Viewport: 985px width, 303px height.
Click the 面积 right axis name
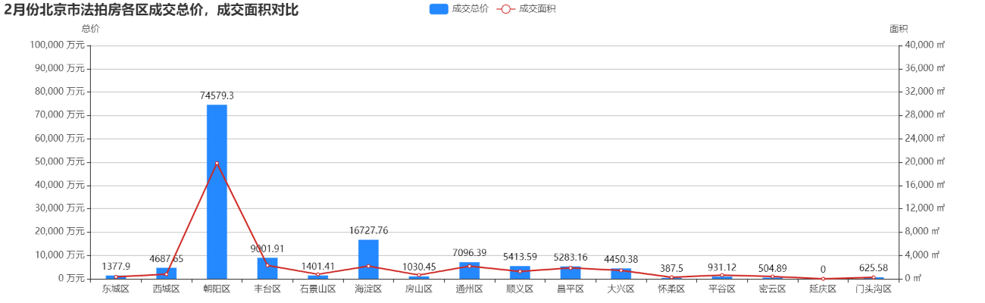coord(899,29)
